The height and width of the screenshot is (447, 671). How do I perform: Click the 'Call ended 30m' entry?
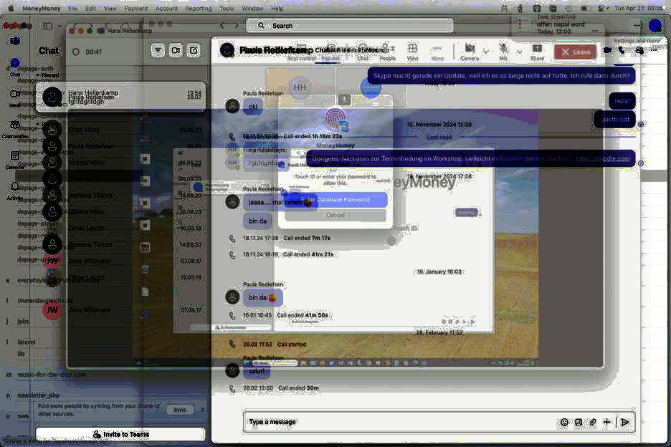coord(298,388)
